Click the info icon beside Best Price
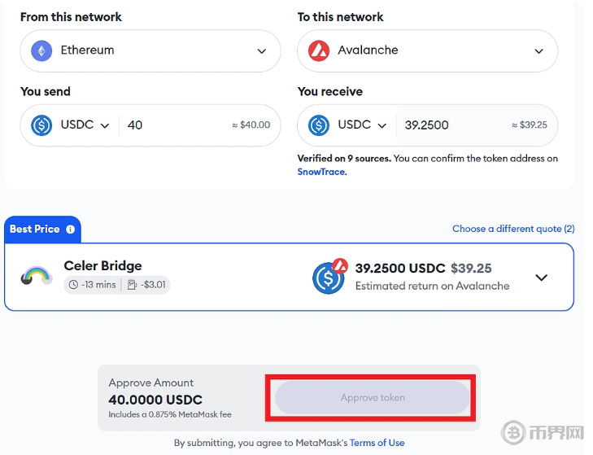 [x=70, y=230]
